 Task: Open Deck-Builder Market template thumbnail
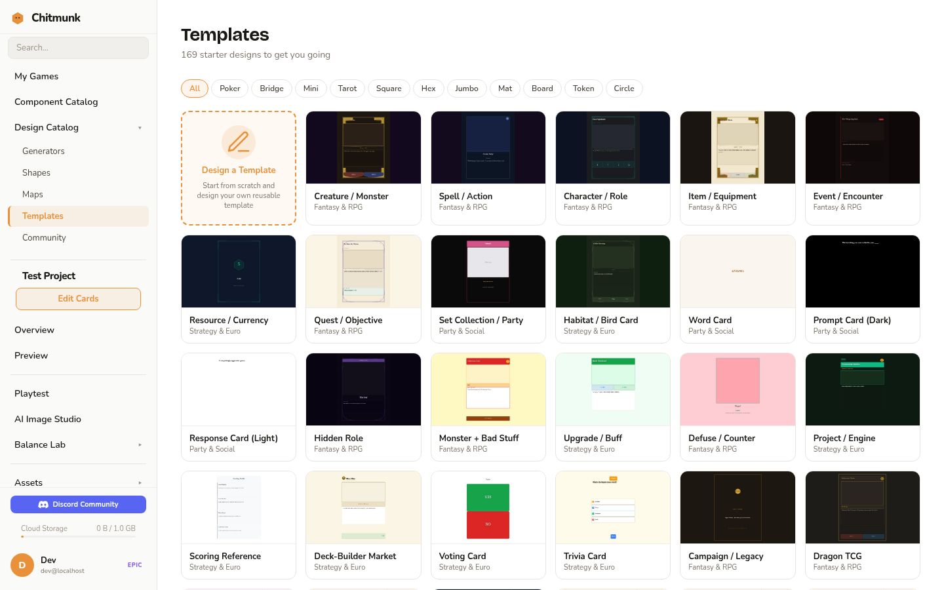tap(363, 507)
